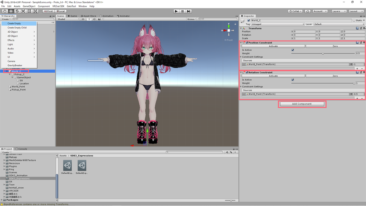The height and width of the screenshot is (206, 366).
Task: Lock the Hierarchy panel padlock
Action: 51,16
